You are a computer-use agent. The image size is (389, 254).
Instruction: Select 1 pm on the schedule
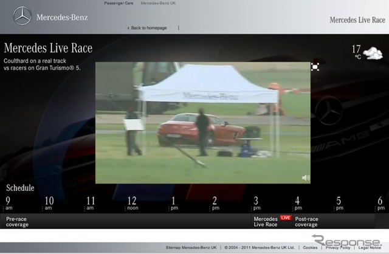tap(174, 203)
